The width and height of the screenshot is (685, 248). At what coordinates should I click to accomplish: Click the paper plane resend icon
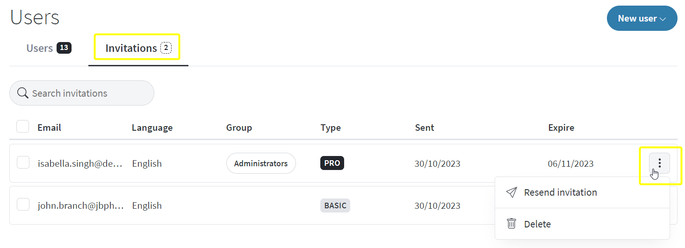coord(512,192)
